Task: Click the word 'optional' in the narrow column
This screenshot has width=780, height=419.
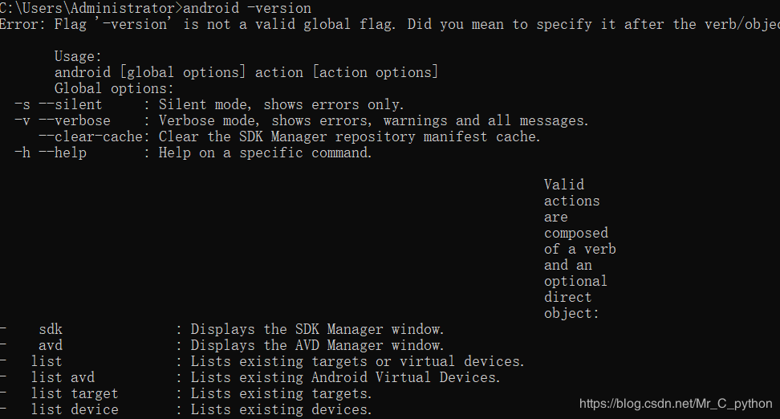Action: coord(575,281)
